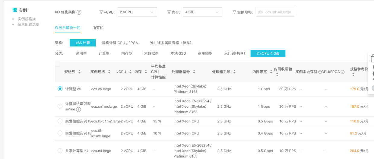Click the 实例 section icon

[x=15, y=10]
